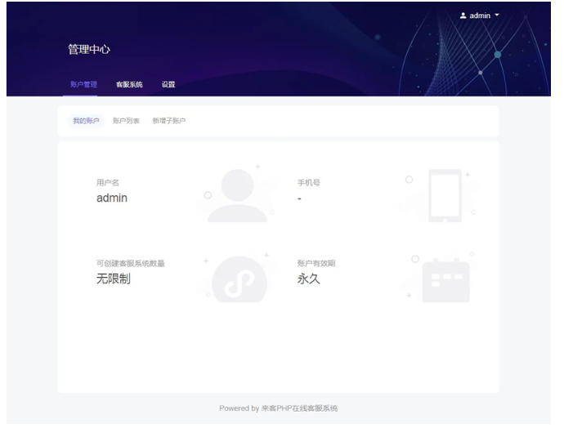
Task: Go to the 设置 tab
Action: pyautogui.click(x=168, y=84)
